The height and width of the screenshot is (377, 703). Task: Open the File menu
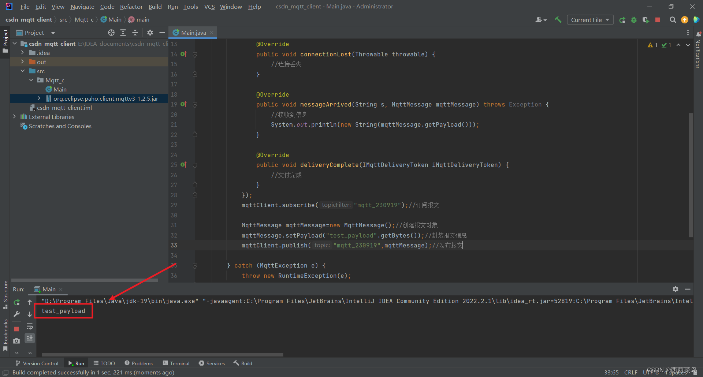(x=25, y=7)
